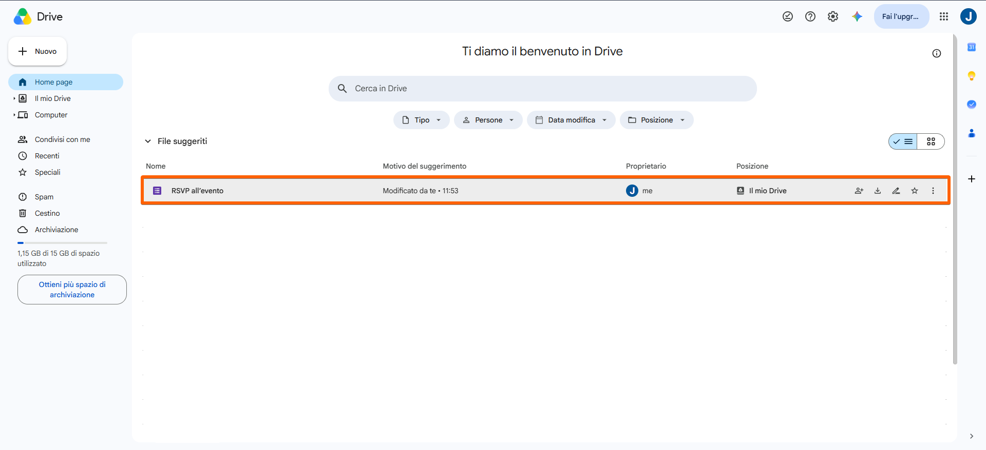
Task: Click Modificato da te 11:53 text
Action: [421, 191]
